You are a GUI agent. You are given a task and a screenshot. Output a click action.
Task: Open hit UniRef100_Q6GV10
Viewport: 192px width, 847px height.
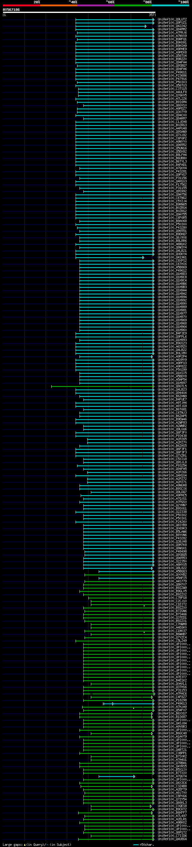click(x=172, y=105)
